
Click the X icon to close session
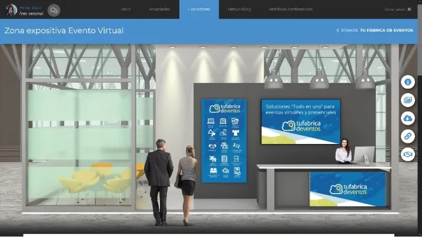[x=409, y=9]
